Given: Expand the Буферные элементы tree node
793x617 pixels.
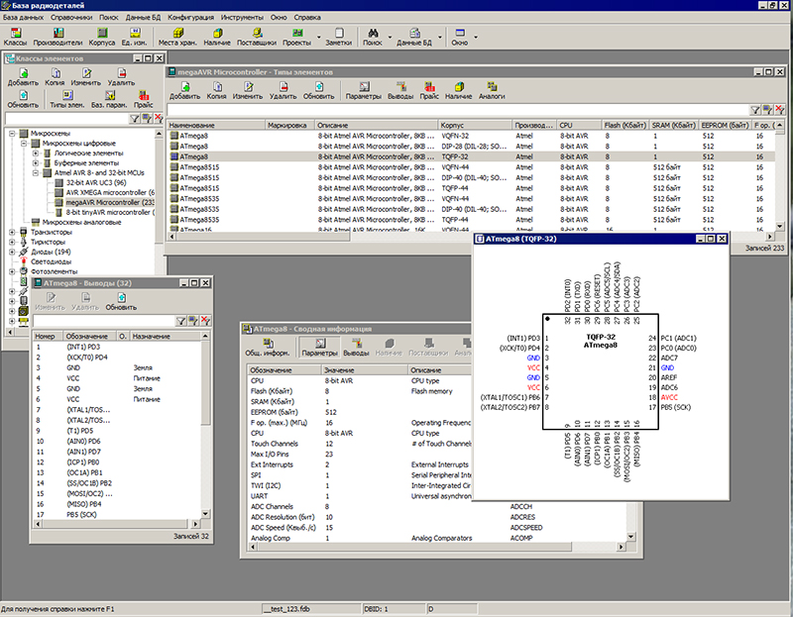Looking at the screenshot, I should [36, 163].
